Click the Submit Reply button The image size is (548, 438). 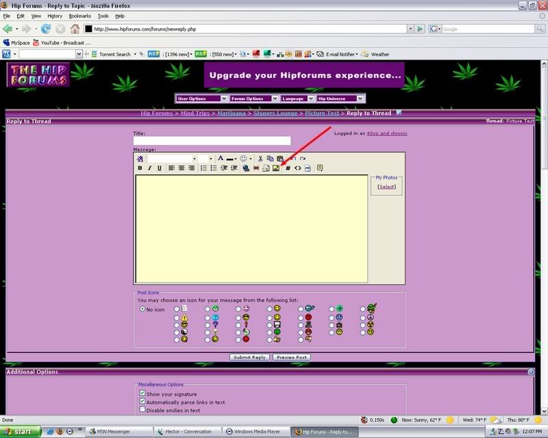[249, 357]
